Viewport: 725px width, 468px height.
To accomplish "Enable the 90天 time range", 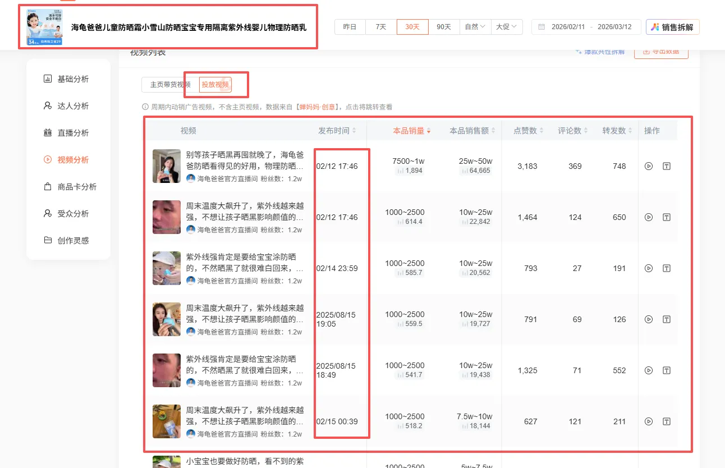I will pyautogui.click(x=444, y=26).
